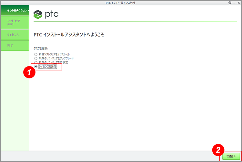Go to the ライセンス step tab
Screen dimensions: 242x162
15,34
